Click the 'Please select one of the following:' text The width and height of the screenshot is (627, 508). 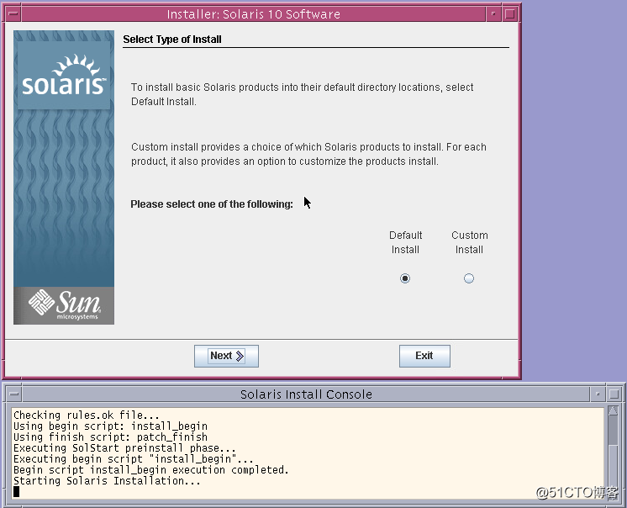tap(212, 204)
